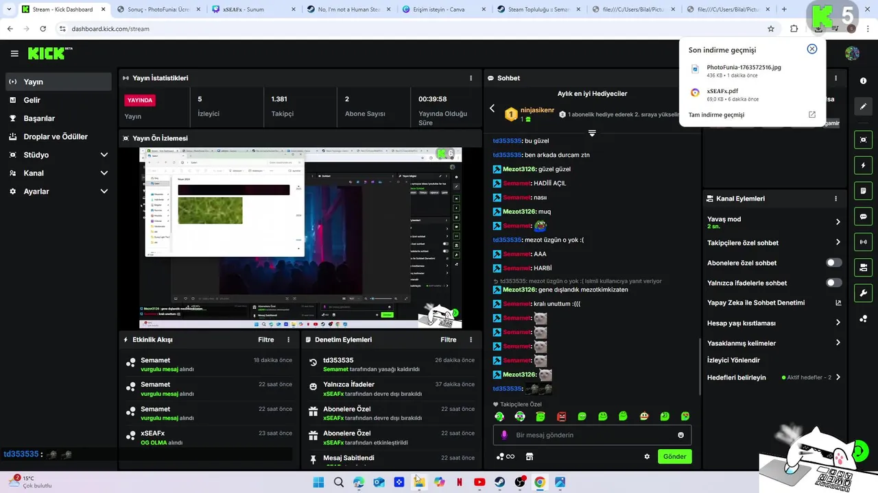
Task: Open xSEAFx.pdf in download history
Action: (x=752, y=94)
